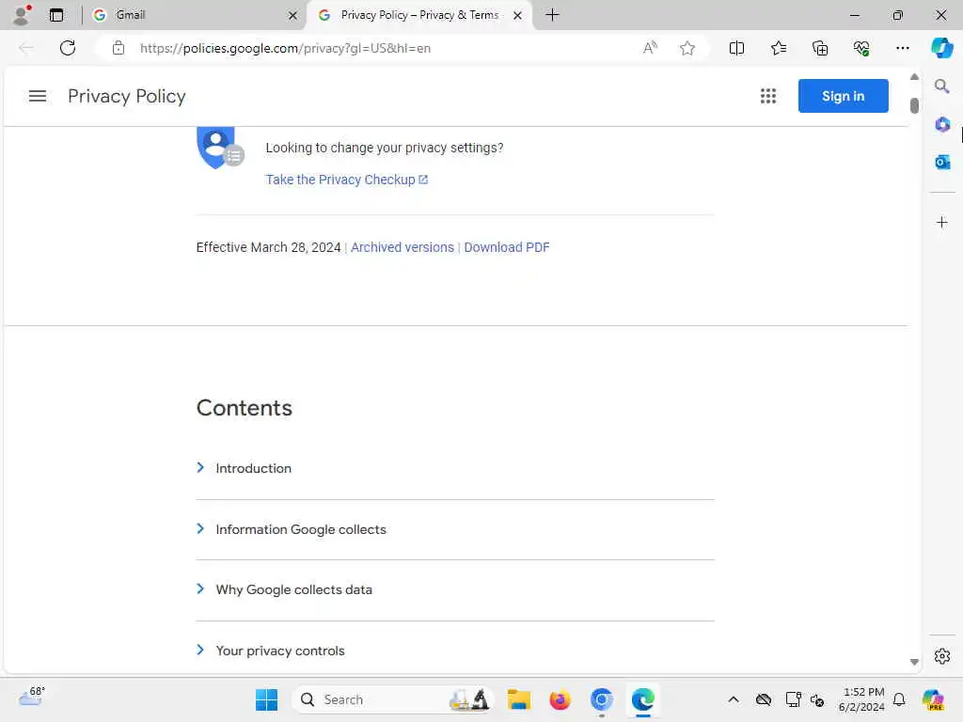Viewport: 963px width, 722px height.
Task: Add this page to favorites star
Action: [x=687, y=48]
